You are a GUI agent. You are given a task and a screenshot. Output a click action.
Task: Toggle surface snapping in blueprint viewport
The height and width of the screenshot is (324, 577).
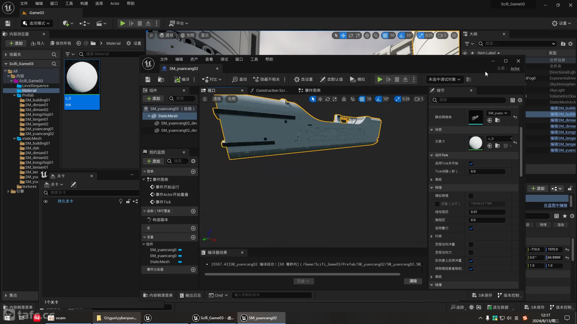(353, 99)
